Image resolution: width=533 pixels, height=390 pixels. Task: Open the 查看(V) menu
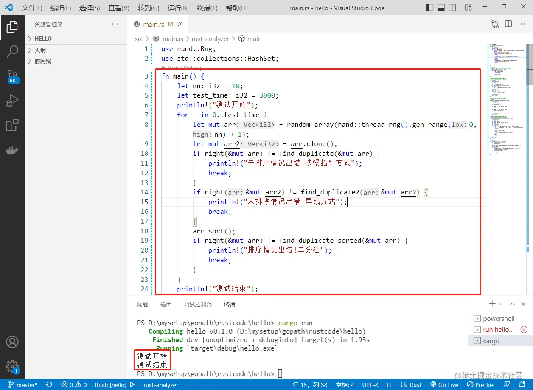point(119,8)
